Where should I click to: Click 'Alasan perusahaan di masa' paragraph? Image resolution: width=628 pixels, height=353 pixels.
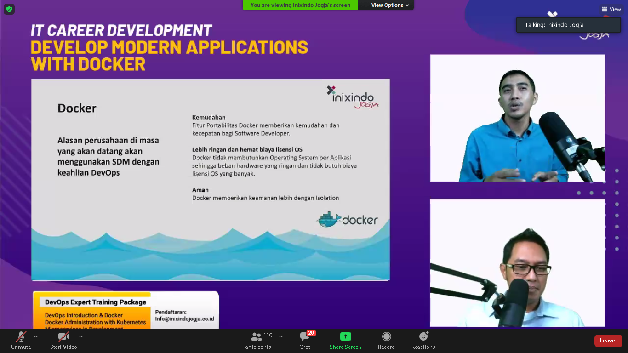coord(108,157)
